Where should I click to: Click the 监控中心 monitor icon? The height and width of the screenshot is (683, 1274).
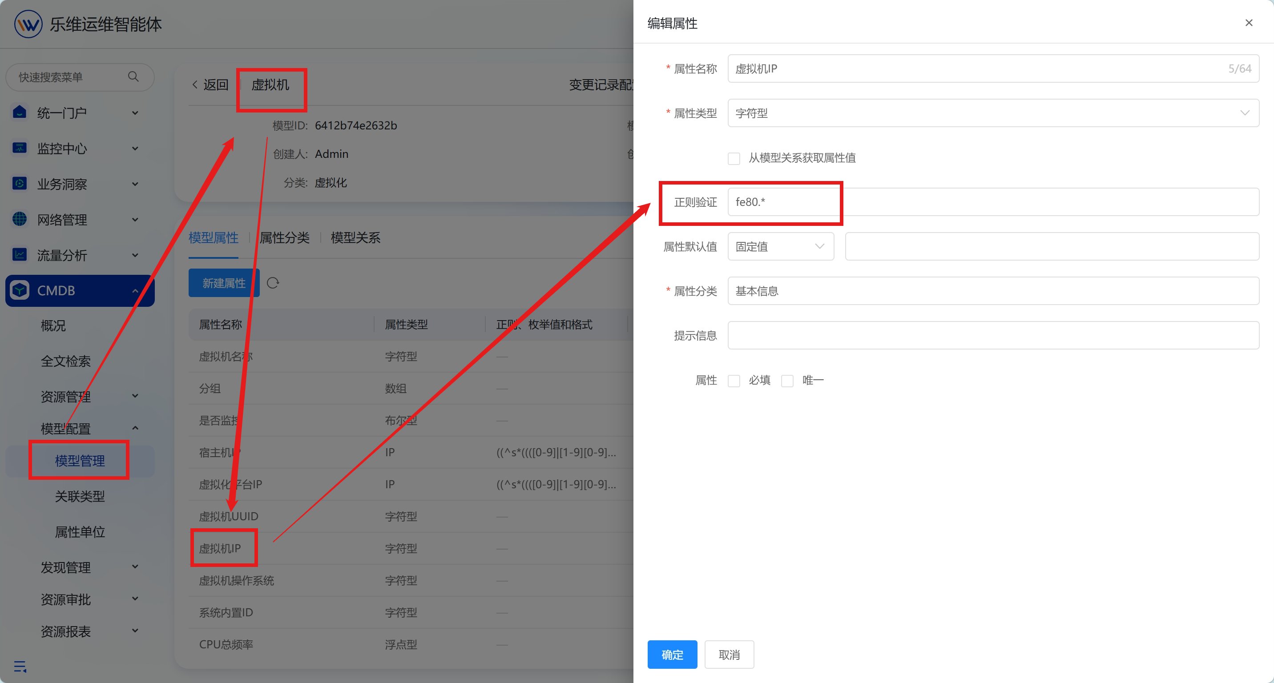[19, 148]
